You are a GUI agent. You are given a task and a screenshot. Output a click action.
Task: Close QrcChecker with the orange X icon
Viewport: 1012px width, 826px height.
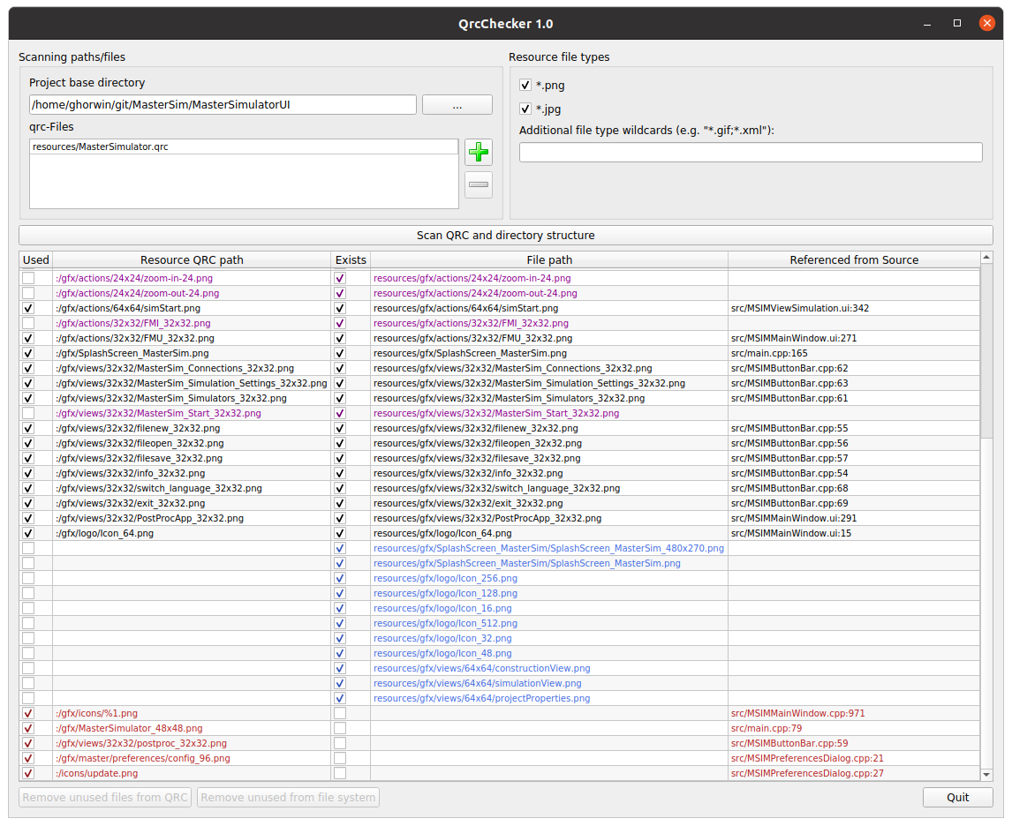click(986, 24)
